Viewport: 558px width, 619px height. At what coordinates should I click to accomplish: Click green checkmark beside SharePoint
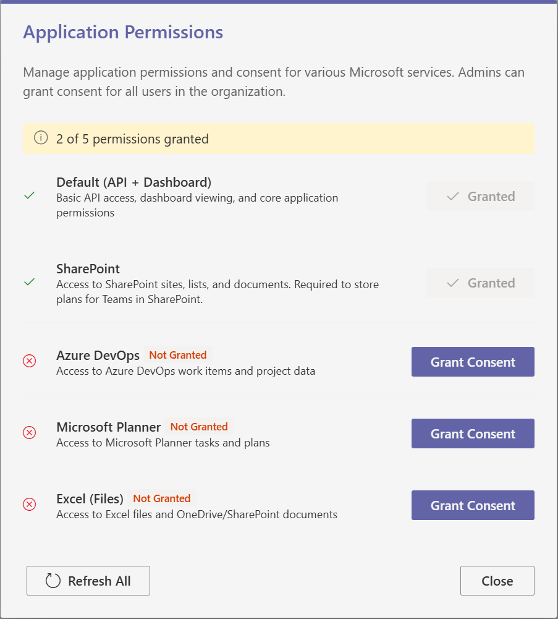click(x=29, y=282)
